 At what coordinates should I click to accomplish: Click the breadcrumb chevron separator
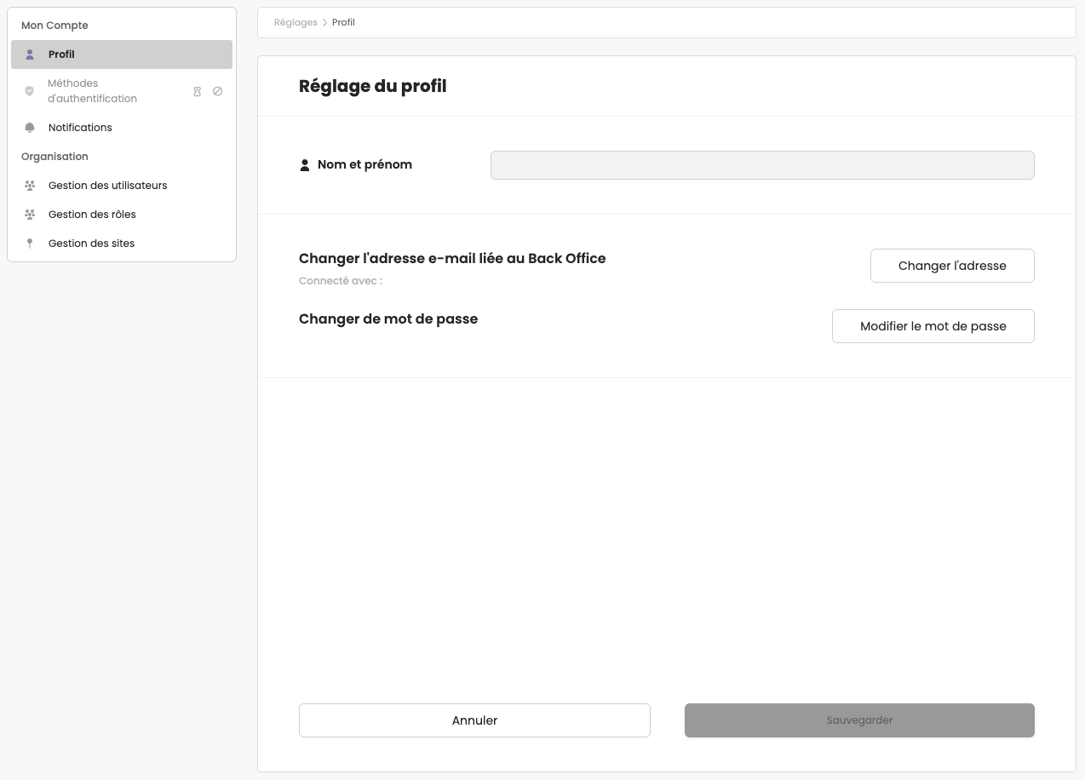click(324, 23)
